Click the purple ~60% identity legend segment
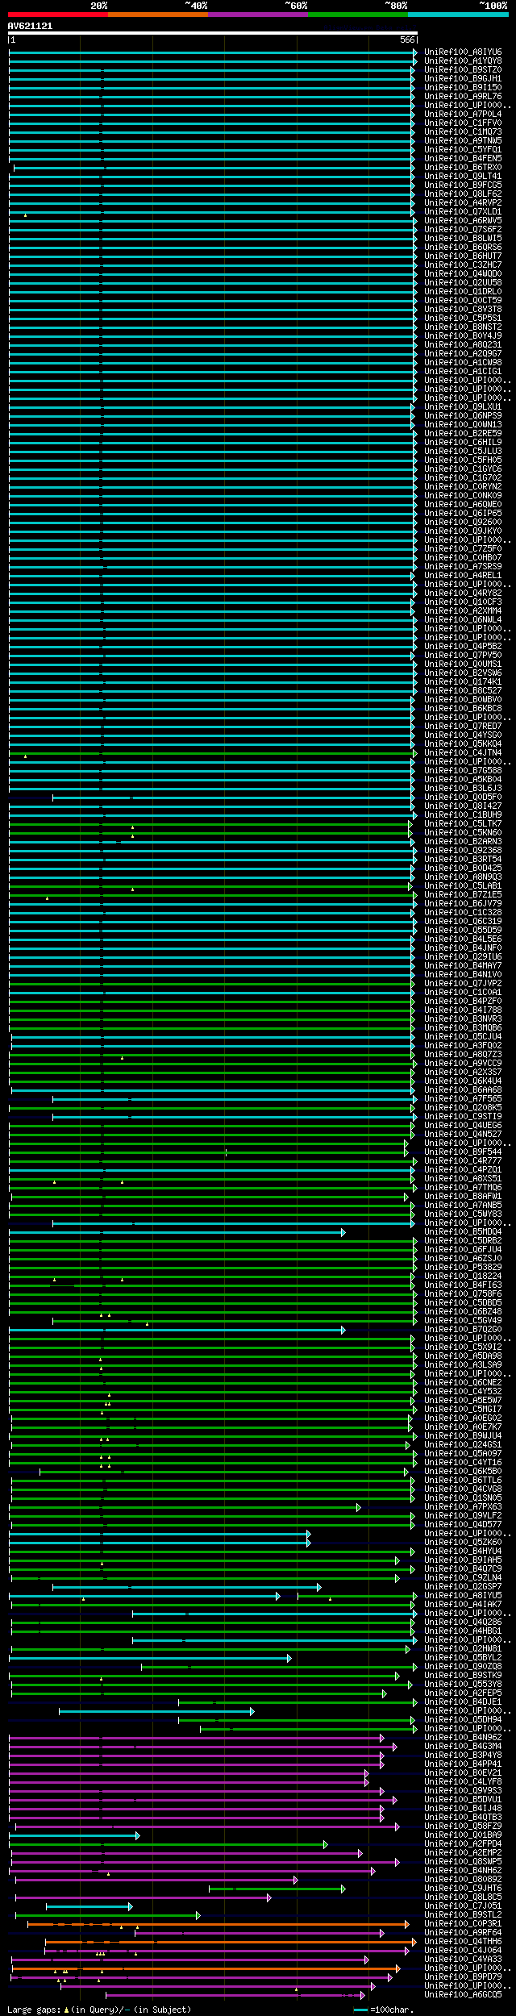Image resolution: width=516 pixels, height=2016 pixels. pos(257,15)
